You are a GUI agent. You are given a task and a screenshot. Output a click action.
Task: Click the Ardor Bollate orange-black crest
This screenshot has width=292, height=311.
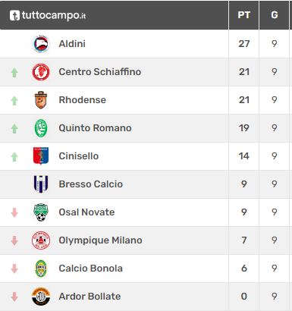[41, 297]
